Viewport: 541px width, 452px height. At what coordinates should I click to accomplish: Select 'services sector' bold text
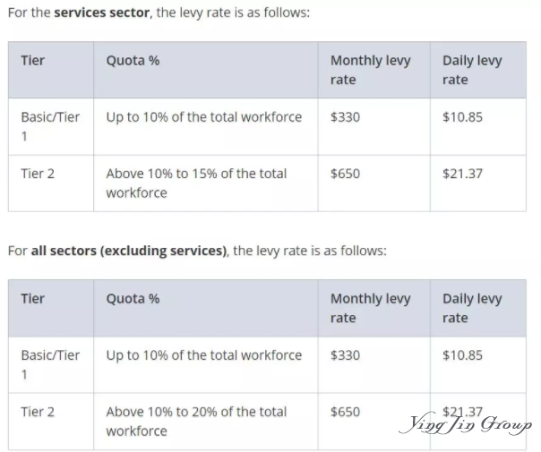[102, 13]
